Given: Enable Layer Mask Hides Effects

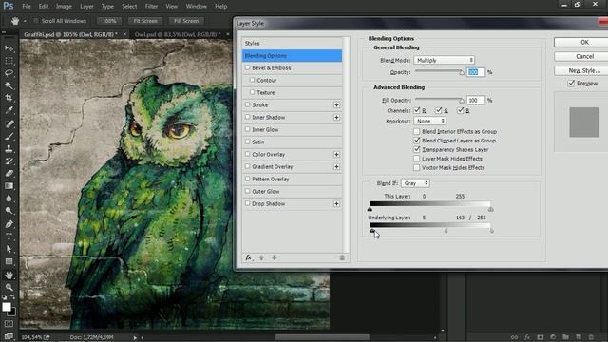Looking at the screenshot, I should point(417,159).
